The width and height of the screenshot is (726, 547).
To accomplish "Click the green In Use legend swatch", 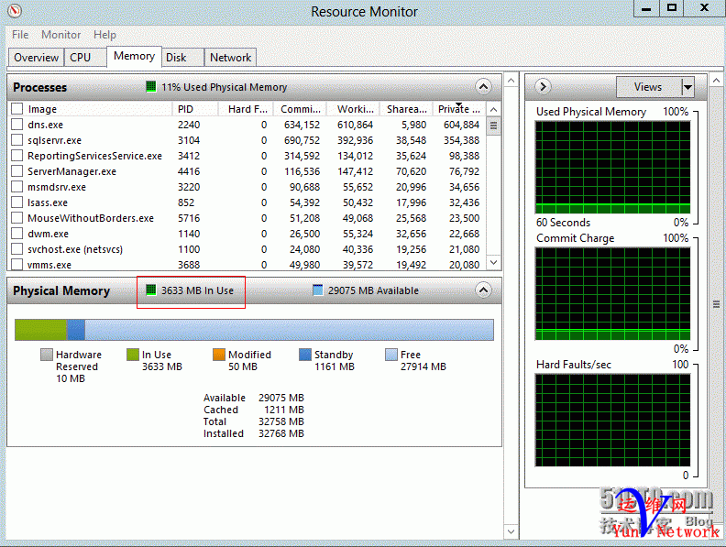I will pos(132,355).
